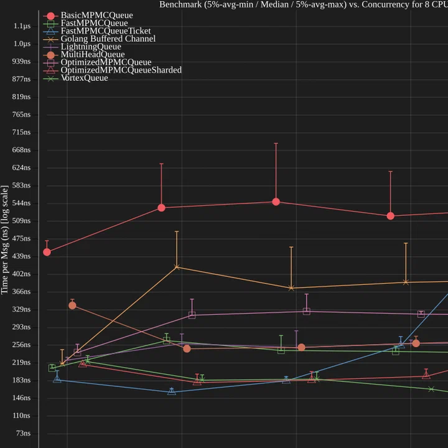This screenshot has height=448, width=448.
Task: Click y-axis title 'Time per Msg (ns)'
Action: [x=4, y=240]
